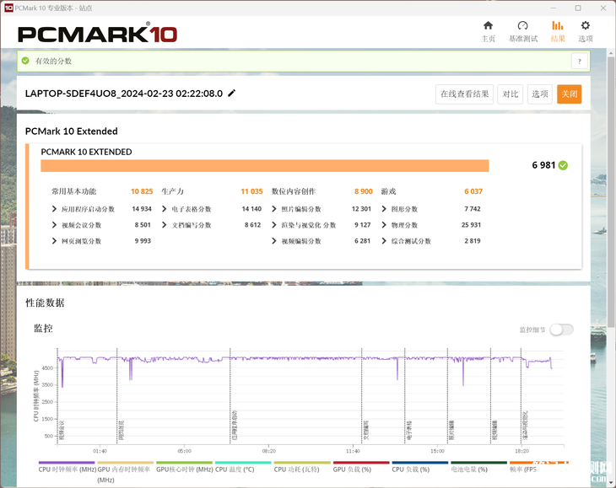Expand the 电子表格分数 row
Image resolution: width=616 pixels, height=488 pixels.
pos(165,209)
